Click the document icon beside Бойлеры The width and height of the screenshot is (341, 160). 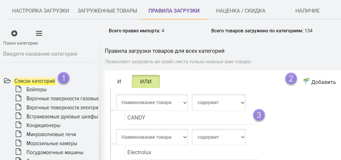pos(19,89)
